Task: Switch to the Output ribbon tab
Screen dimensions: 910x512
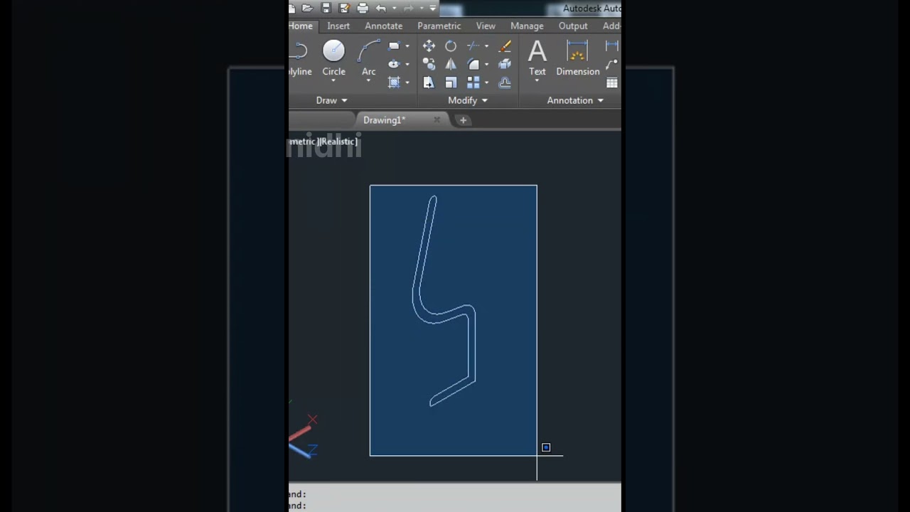Action: (573, 26)
